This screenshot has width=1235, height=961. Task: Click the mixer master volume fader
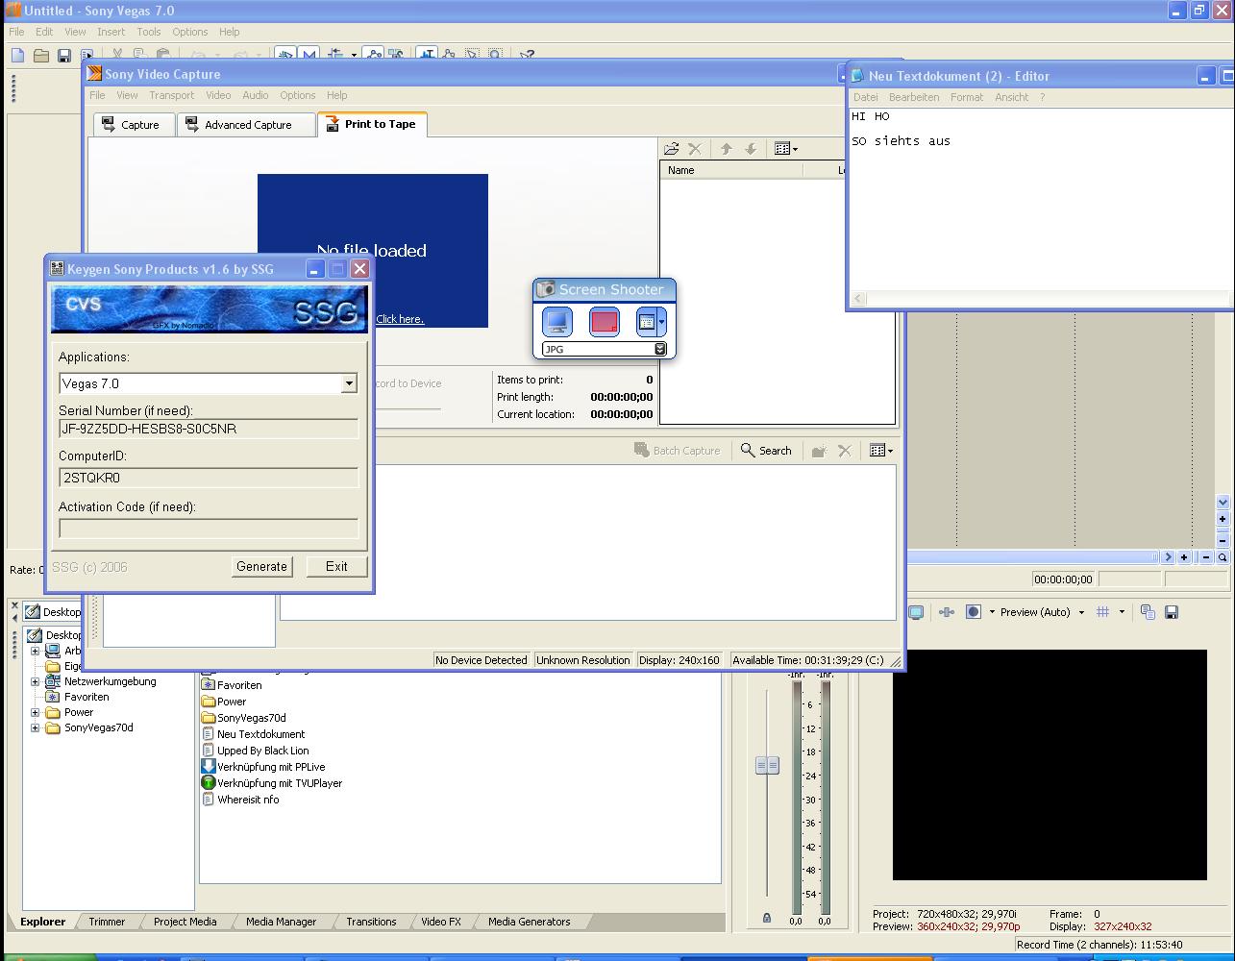(767, 765)
